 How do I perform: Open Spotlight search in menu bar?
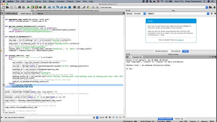point(204,1)
